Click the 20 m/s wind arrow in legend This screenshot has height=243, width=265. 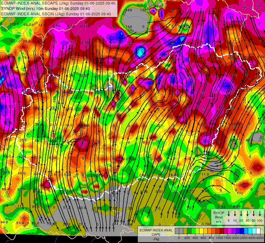tap(241, 213)
